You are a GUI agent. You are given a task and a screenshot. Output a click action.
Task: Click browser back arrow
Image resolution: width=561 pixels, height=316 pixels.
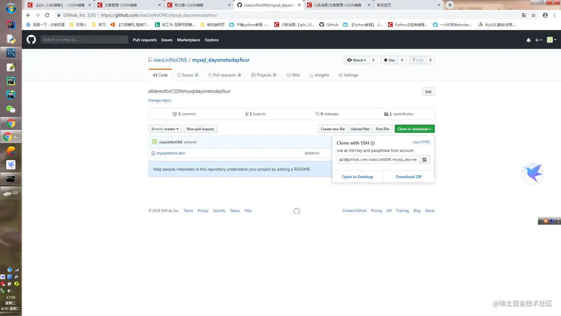point(28,15)
